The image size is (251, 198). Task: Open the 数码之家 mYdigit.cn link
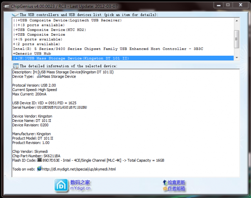[80, 185]
